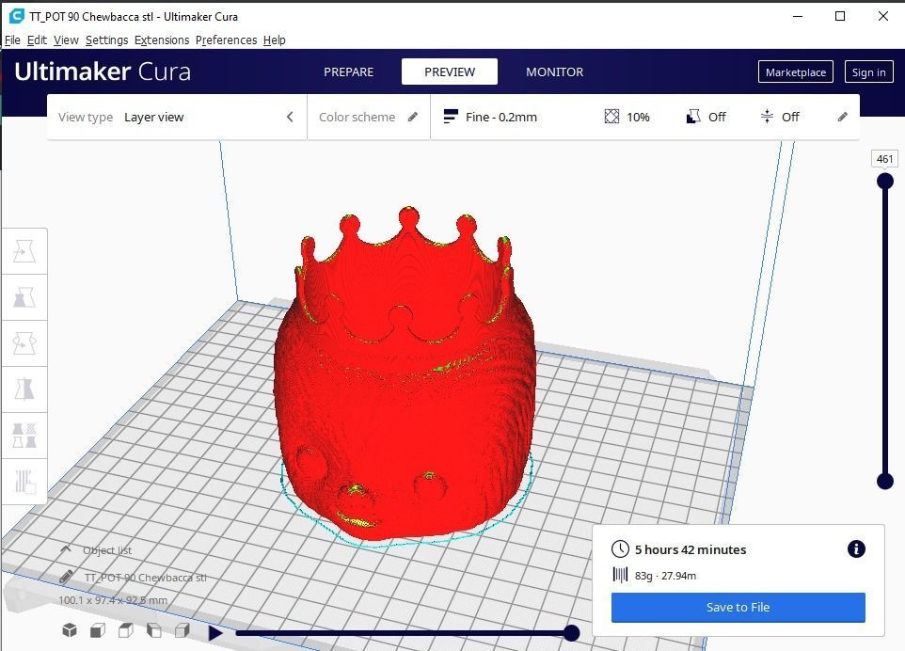Expand the Color scheme panel
Image resolution: width=905 pixels, height=651 pixels.
[368, 117]
